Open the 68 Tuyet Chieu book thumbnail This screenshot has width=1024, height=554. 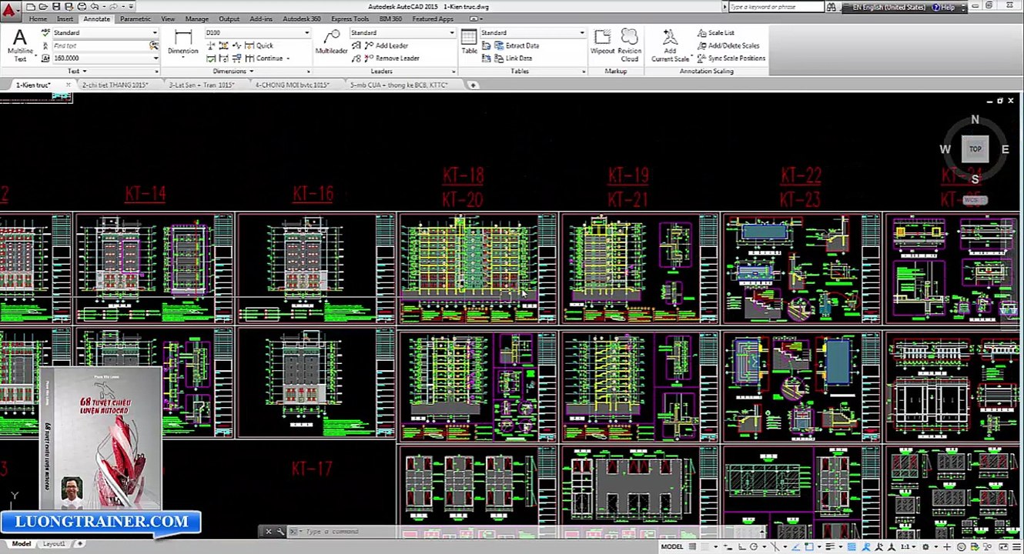tap(101, 439)
